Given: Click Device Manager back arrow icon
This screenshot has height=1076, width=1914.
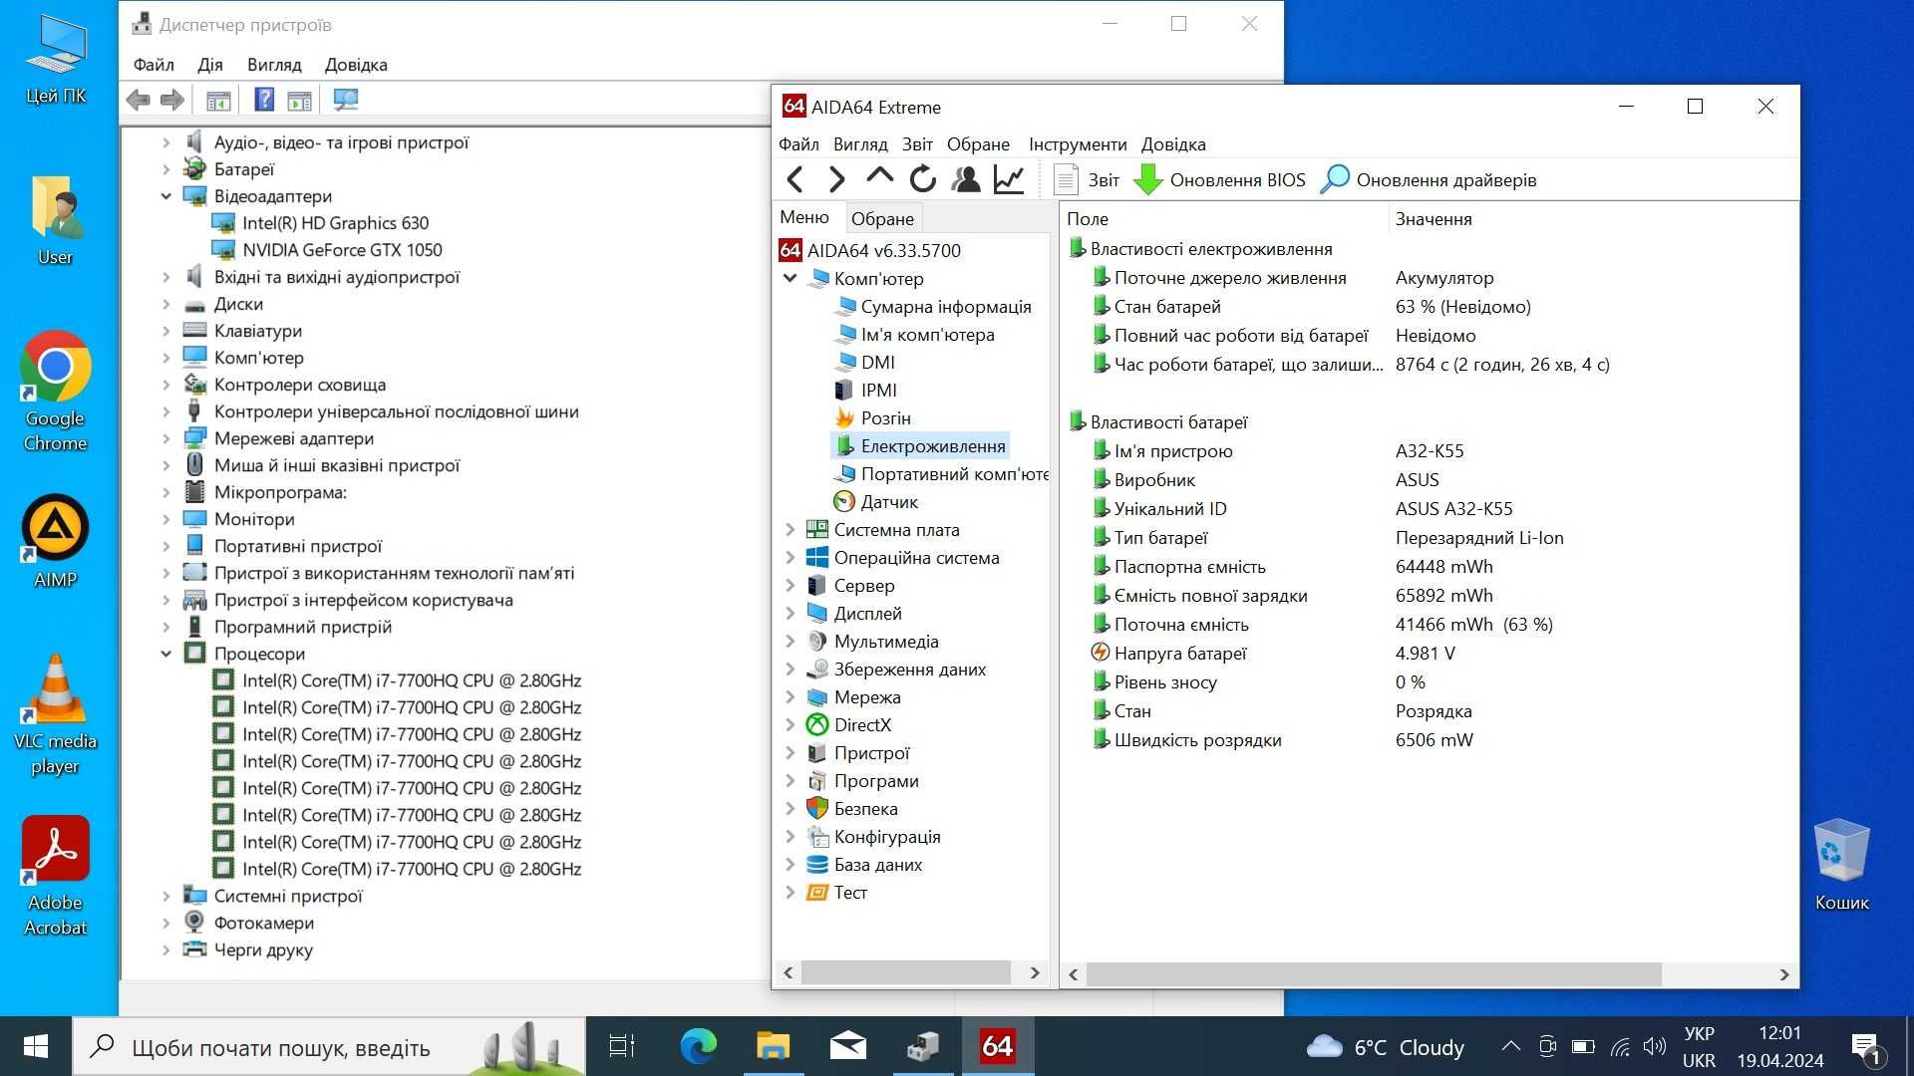Looking at the screenshot, I should coord(139,100).
